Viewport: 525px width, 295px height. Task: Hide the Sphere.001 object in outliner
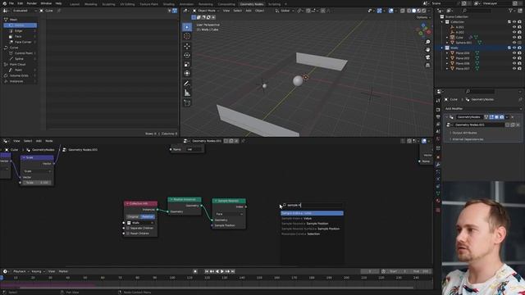[514, 43]
